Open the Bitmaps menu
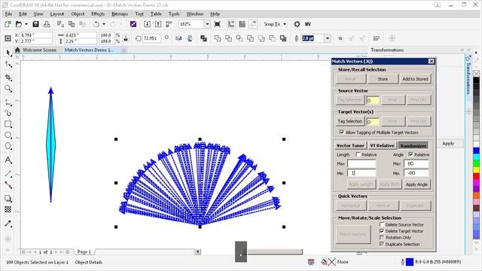Viewport: 482px width, 271px height. click(x=120, y=14)
